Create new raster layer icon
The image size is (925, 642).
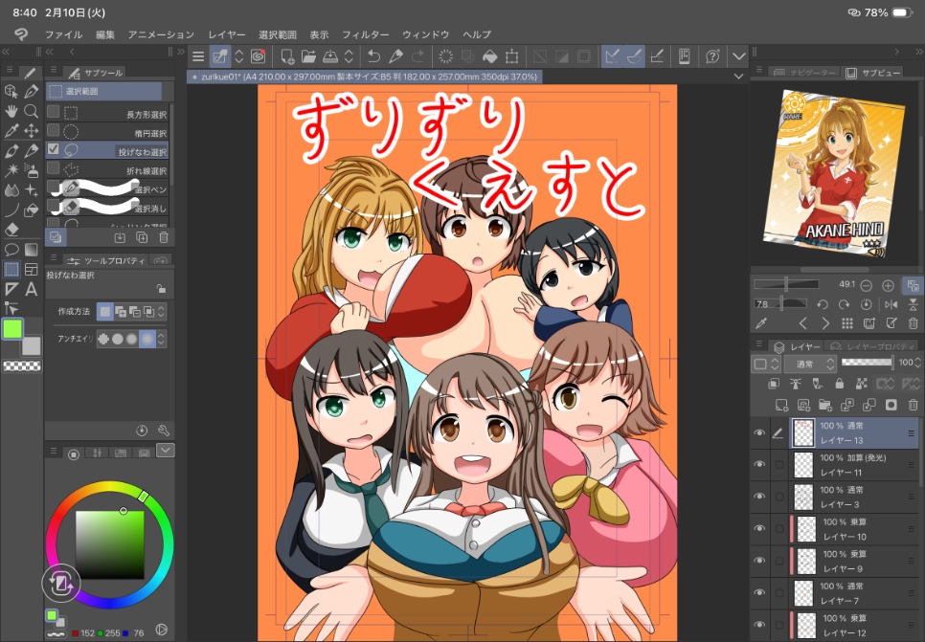click(781, 405)
